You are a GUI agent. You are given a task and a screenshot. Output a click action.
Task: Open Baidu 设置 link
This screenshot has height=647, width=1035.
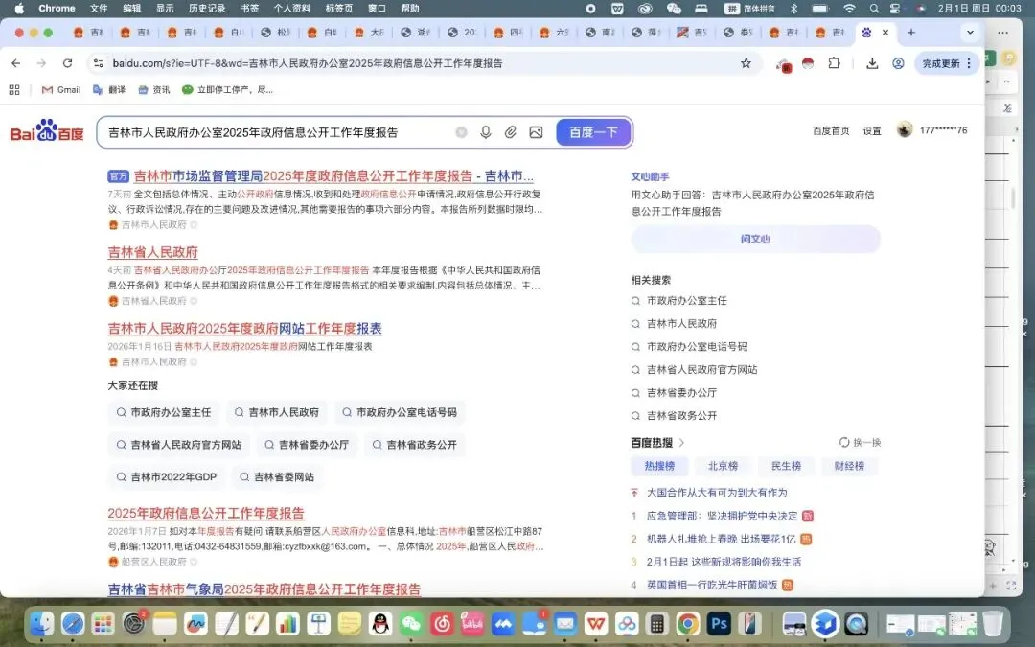coord(872,130)
